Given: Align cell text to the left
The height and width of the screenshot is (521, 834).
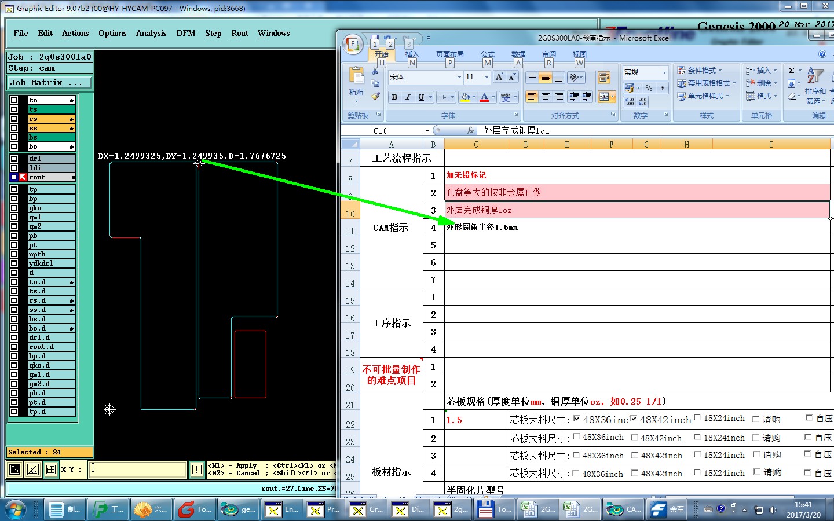Looking at the screenshot, I should (532, 97).
